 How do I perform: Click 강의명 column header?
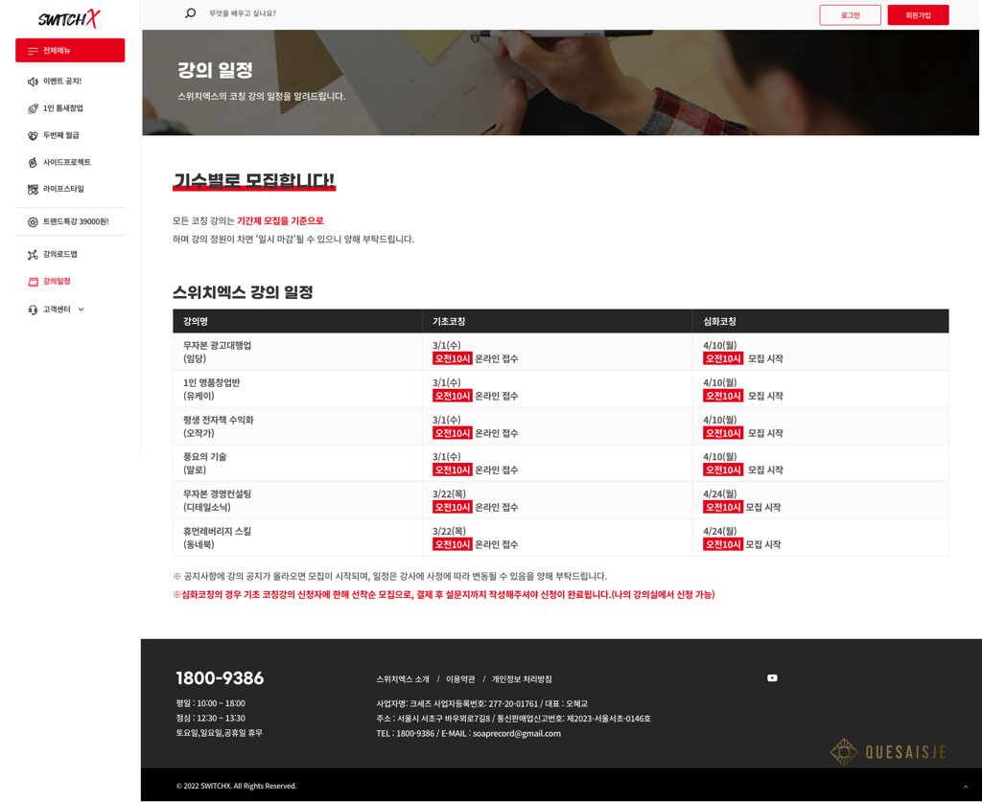[196, 321]
